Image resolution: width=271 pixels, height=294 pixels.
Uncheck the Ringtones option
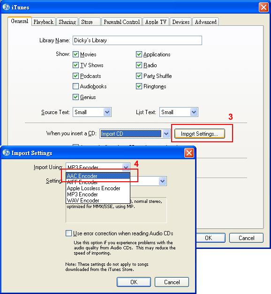pos(139,86)
